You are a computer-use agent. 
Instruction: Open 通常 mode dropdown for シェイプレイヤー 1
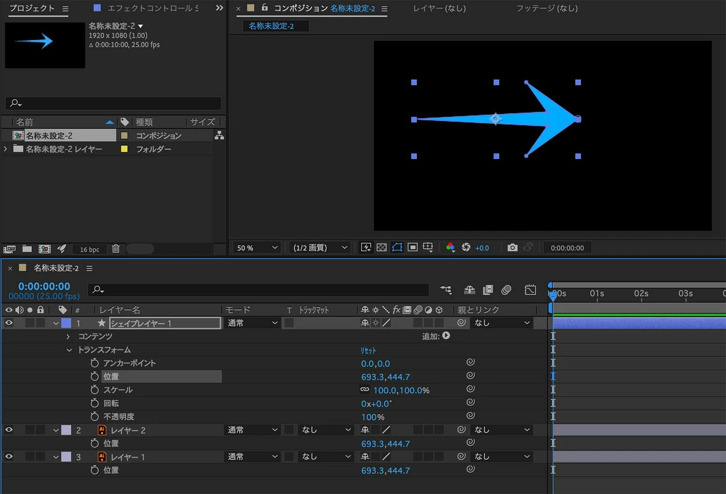[x=252, y=323]
